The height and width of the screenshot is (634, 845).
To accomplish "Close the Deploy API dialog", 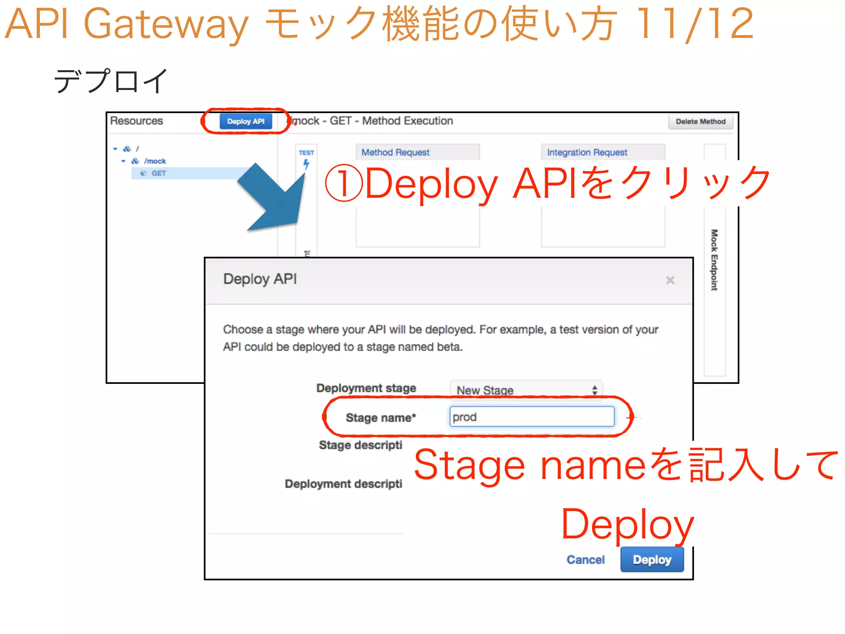I will [670, 280].
